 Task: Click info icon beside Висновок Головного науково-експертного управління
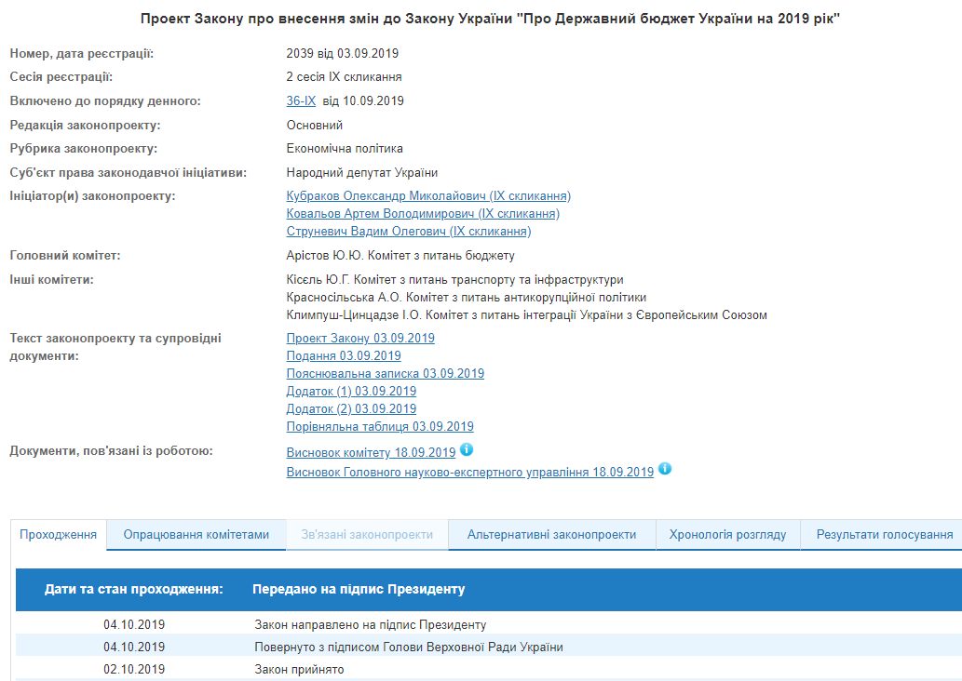pyautogui.click(x=664, y=469)
